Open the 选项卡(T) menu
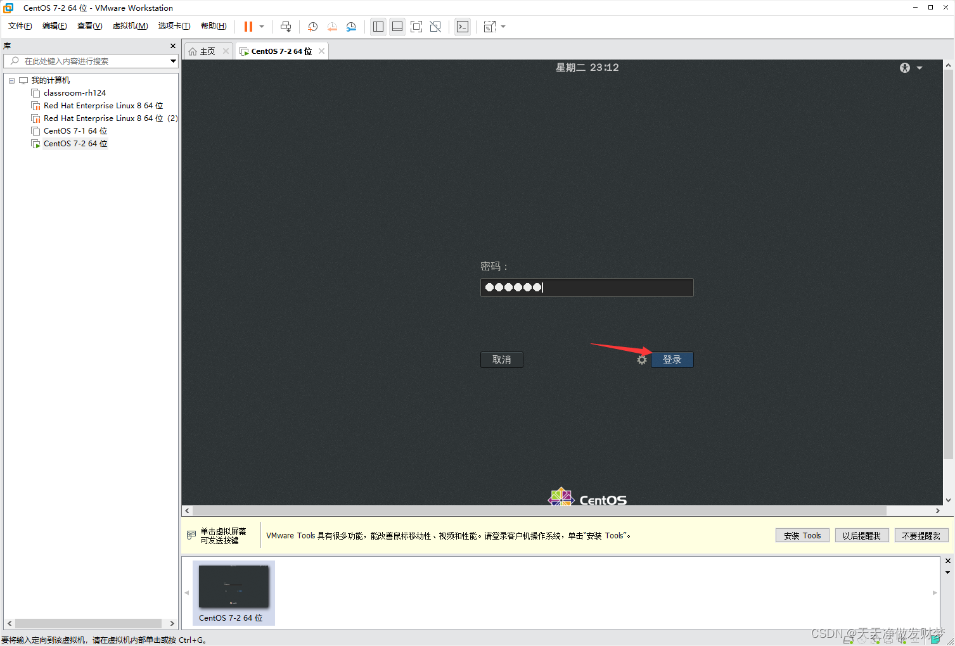Screen dimensions: 955x646 coord(174,26)
